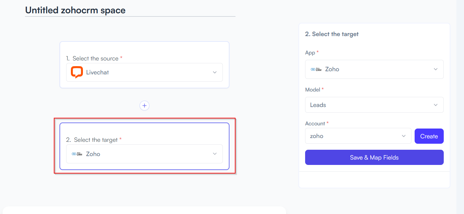Click the right panel's 'Select the target' heading
The width and height of the screenshot is (464, 214).
click(332, 34)
